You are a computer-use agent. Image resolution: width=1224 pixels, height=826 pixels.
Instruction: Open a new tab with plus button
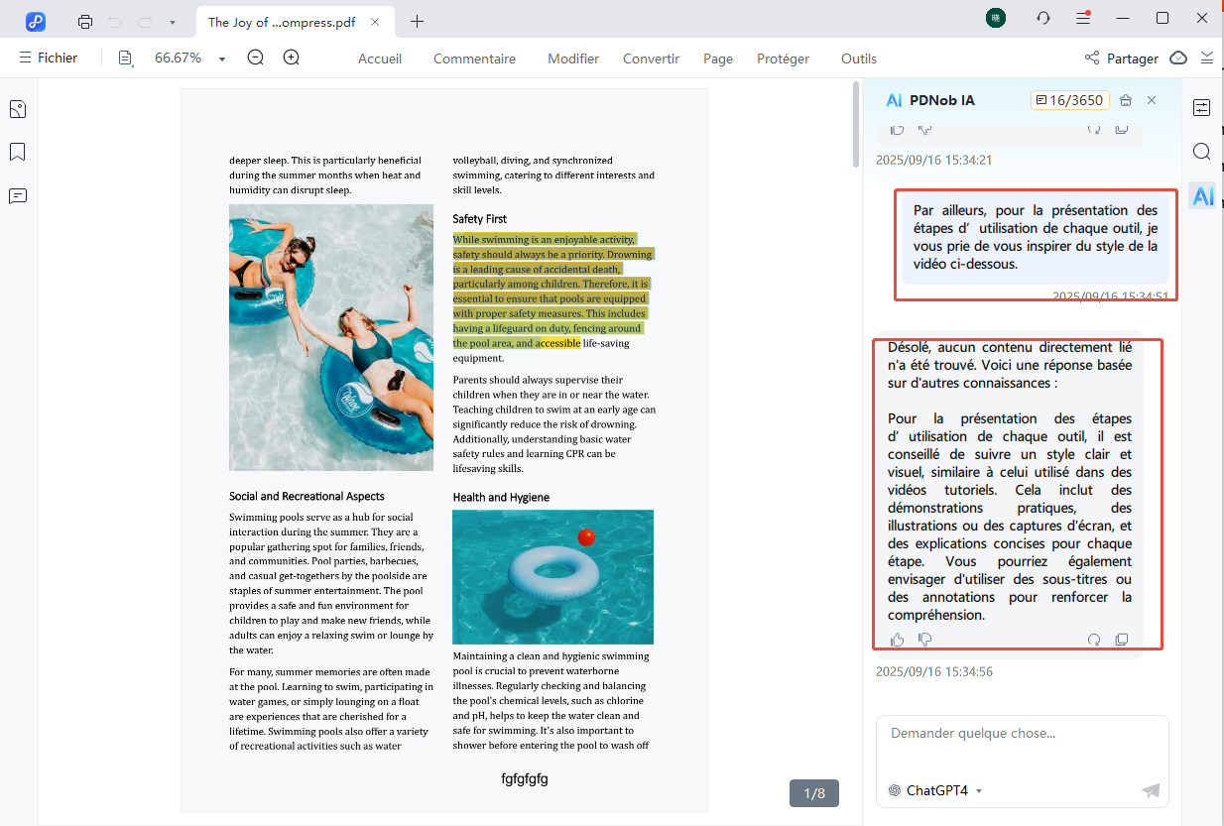pos(418,22)
